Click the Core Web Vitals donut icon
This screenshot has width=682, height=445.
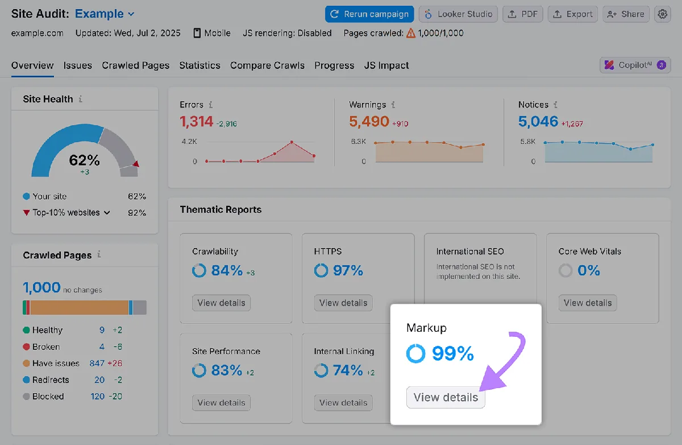coord(565,271)
